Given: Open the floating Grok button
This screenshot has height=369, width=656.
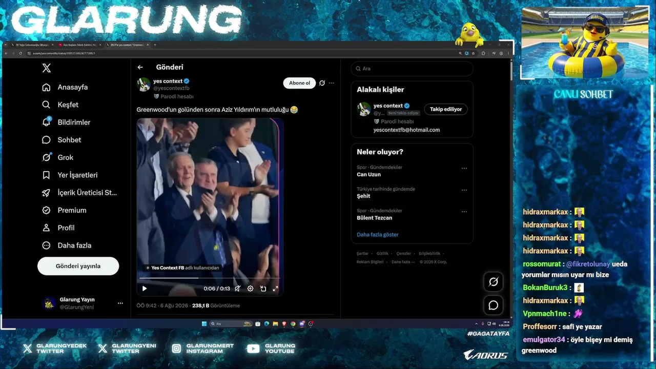Looking at the screenshot, I should [x=494, y=282].
